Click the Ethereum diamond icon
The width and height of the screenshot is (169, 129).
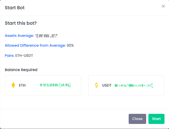[13, 85]
